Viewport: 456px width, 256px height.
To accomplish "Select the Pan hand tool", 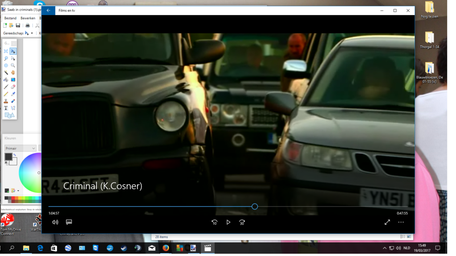I will click(13, 72).
